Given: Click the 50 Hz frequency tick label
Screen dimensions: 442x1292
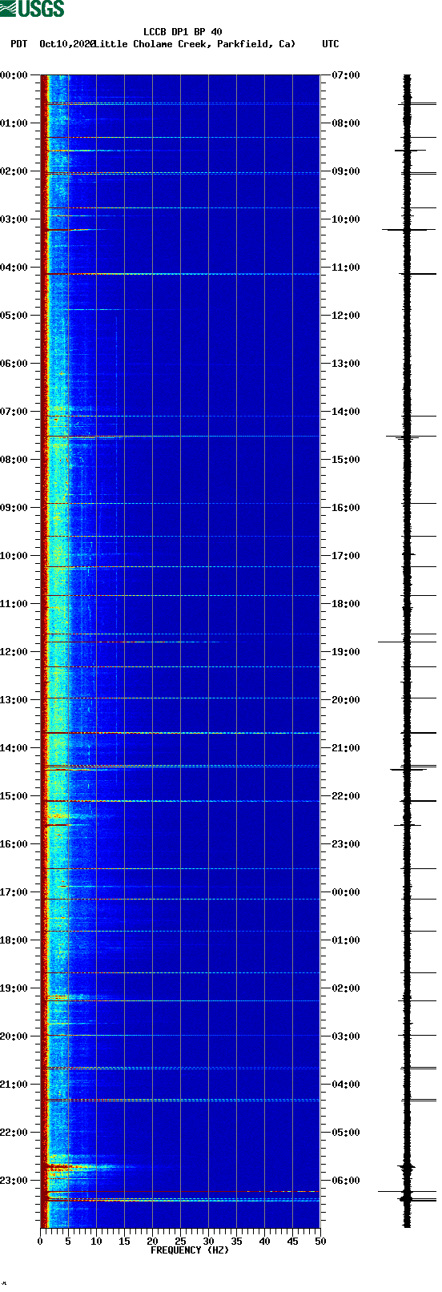Looking at the screenshot, I should click(x=320, y=1242).
